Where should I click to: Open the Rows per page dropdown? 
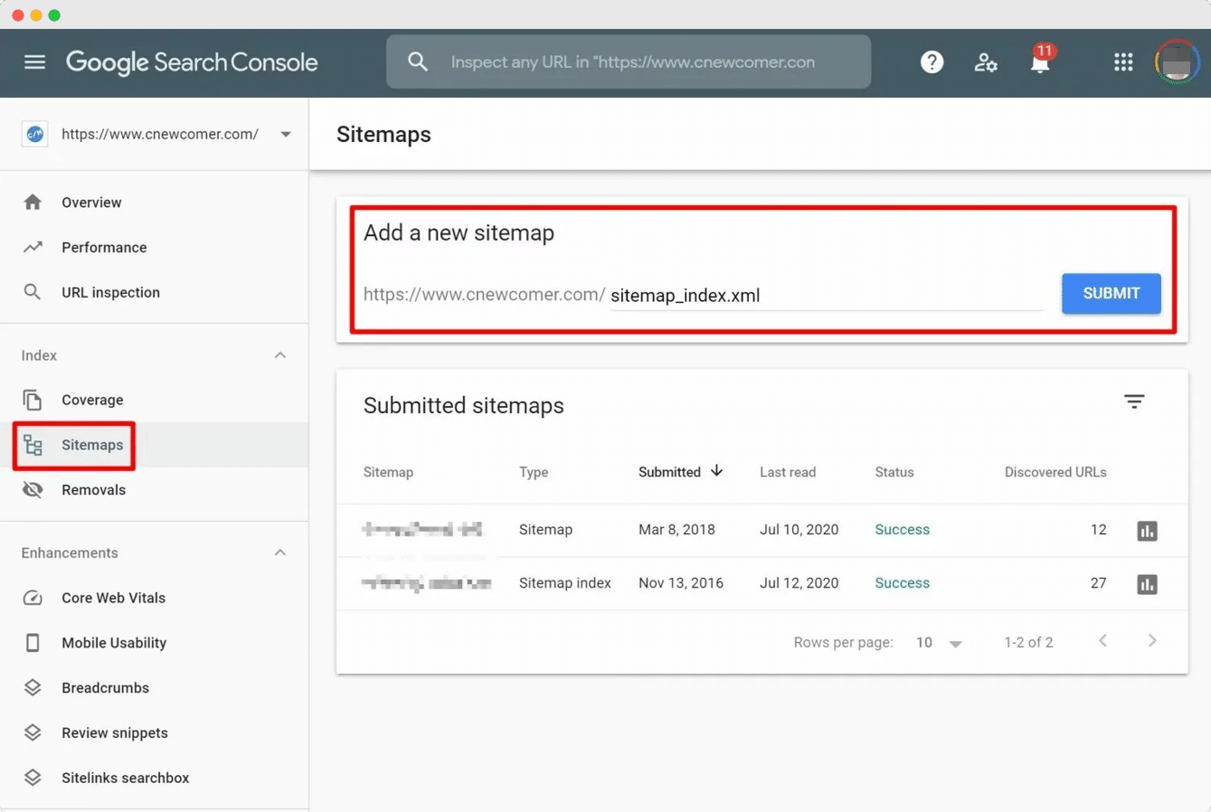coord(940,643)
